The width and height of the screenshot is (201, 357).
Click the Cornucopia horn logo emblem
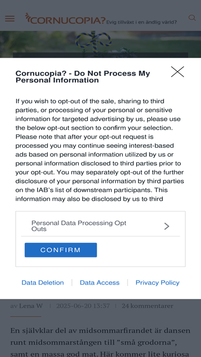pyautogui.click(x=28, y=18)
